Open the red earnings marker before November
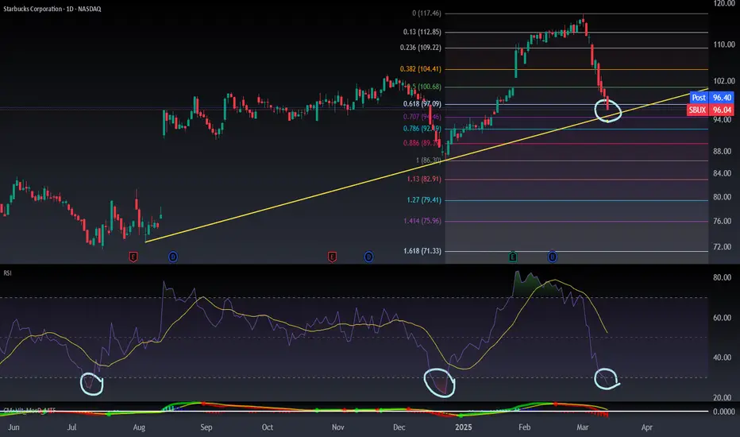Screen dimensions: 740x437 coord(332,257)
